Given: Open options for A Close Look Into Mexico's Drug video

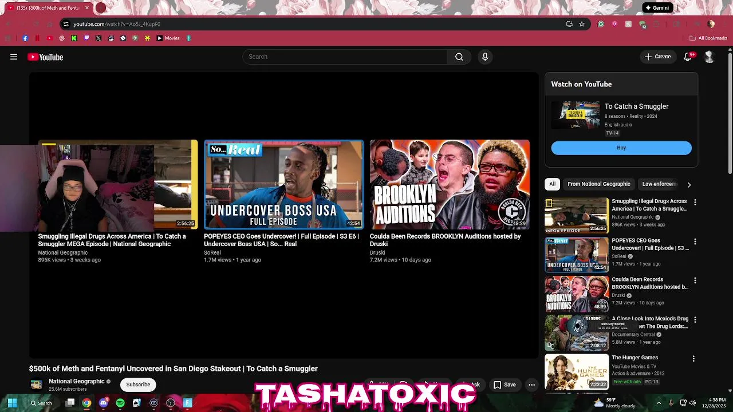Looking at the screenshot, I should click(695, 320).
